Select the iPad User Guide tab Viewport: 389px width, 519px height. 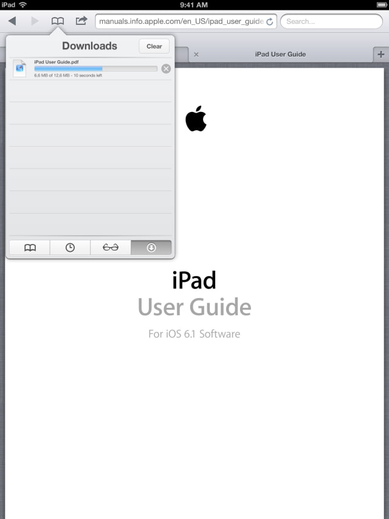pyautogui.click(x=280, y=54)
